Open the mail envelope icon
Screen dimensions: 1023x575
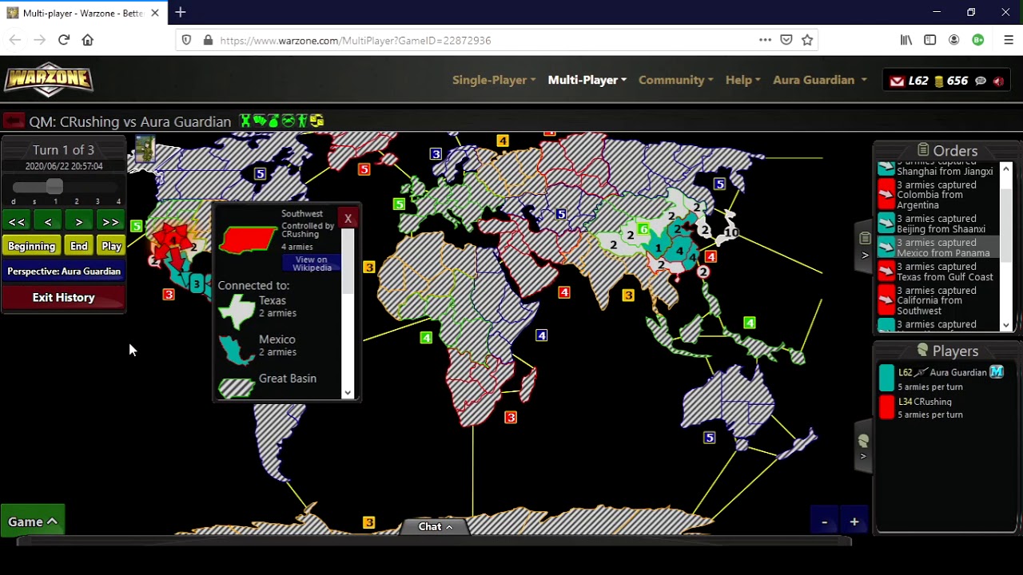click(897, 81)
